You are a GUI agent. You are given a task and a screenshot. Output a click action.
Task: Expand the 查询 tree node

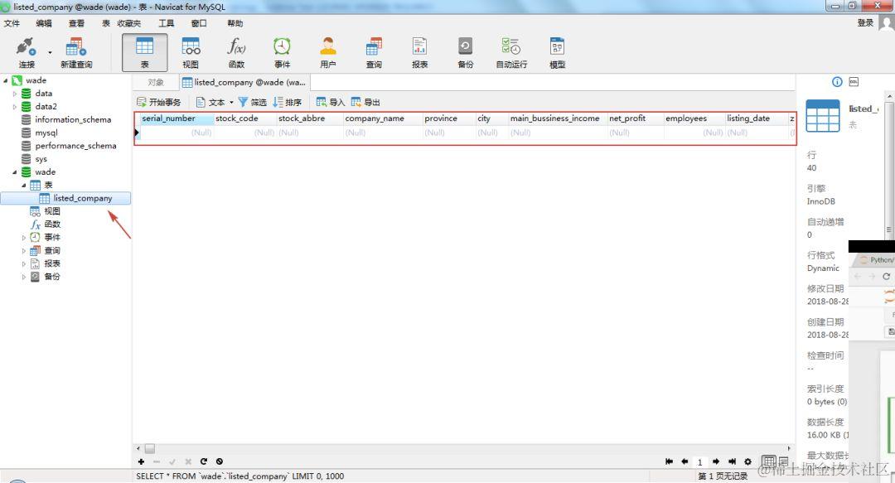(x=24, y=251)
